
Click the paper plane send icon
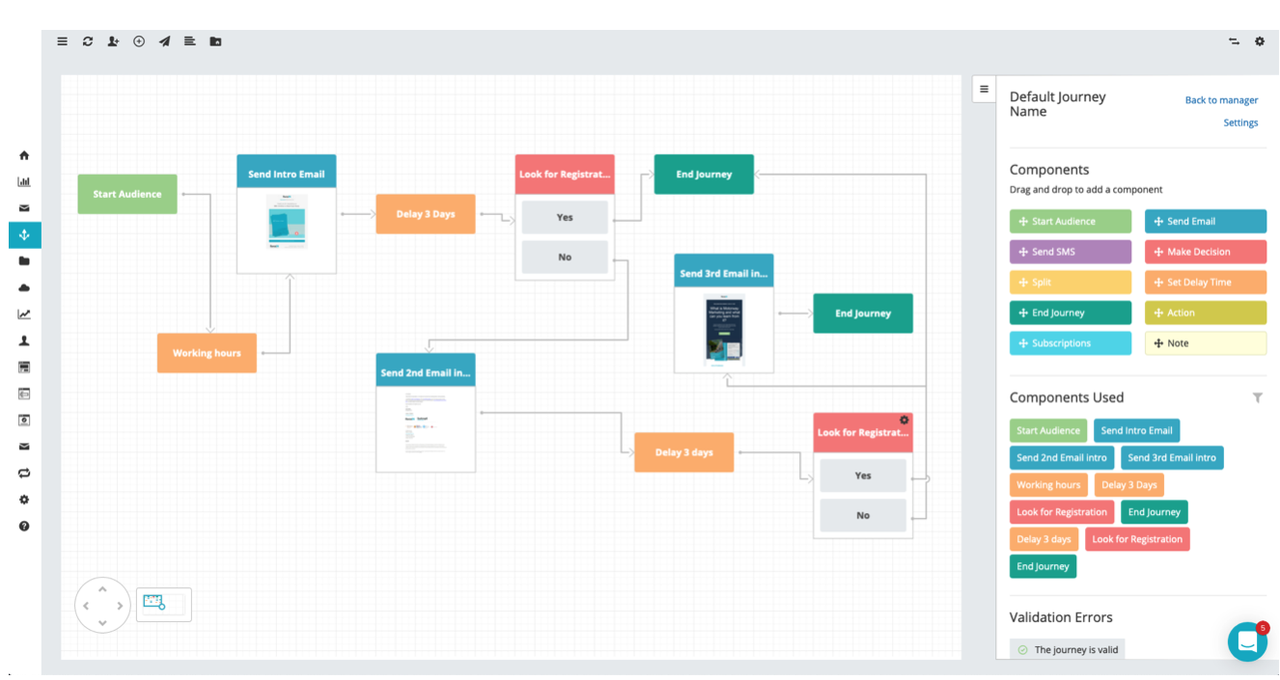[x=164, y=41]
